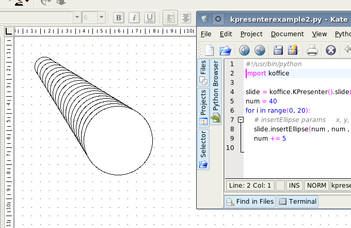
Task: Click Save As icon with pencil in Kate
Action: pyautogui.click(x=293, y=50)
